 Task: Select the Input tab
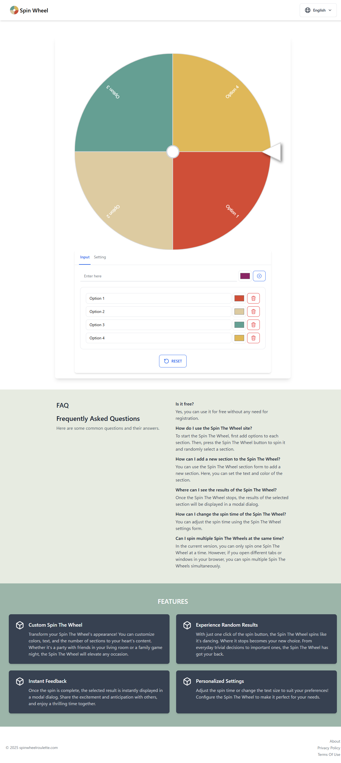click(85, 257)
